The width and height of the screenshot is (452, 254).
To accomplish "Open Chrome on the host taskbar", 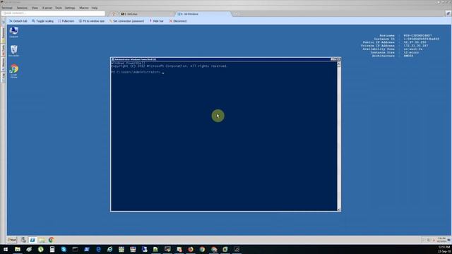I will coord(202,249).
